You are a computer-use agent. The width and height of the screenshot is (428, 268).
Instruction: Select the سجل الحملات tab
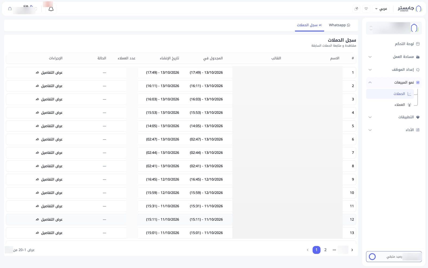point(309,25)
